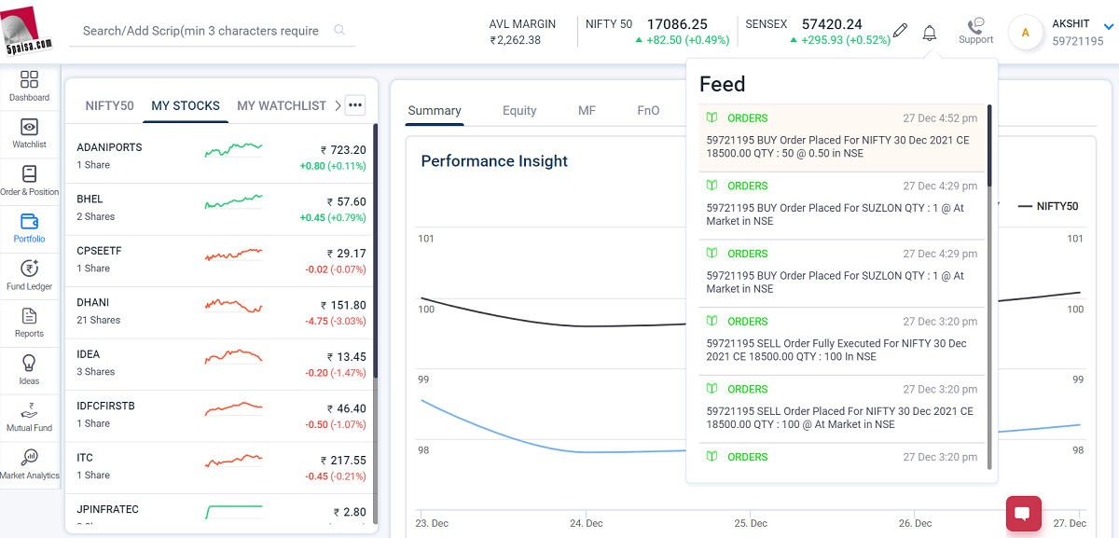The image size is (1119, 538).
Task: Click DHANI price ₹ 151.80
Action: (343, 305)
